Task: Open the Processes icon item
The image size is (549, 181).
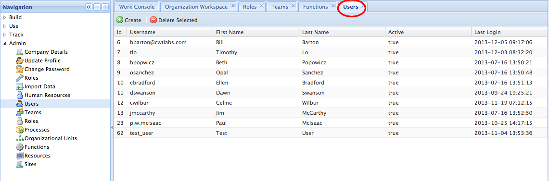Action: [x=20, y=130]
